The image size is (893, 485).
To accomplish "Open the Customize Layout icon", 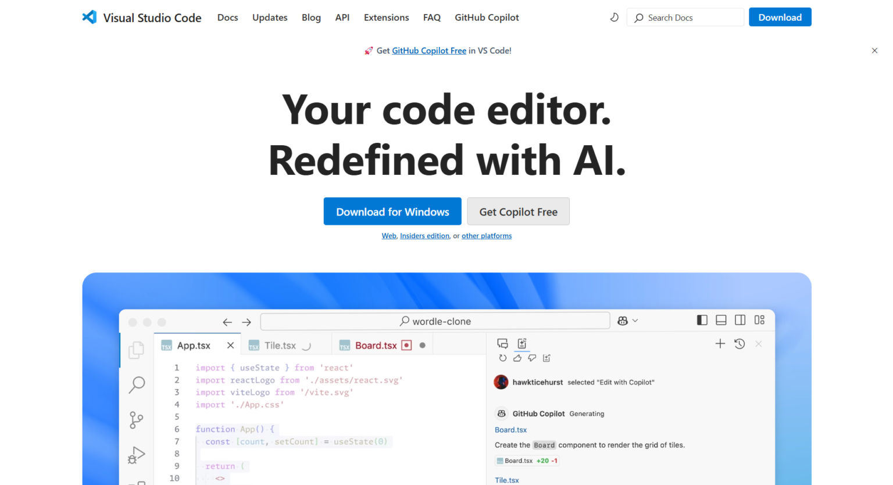I will point(759,320).
